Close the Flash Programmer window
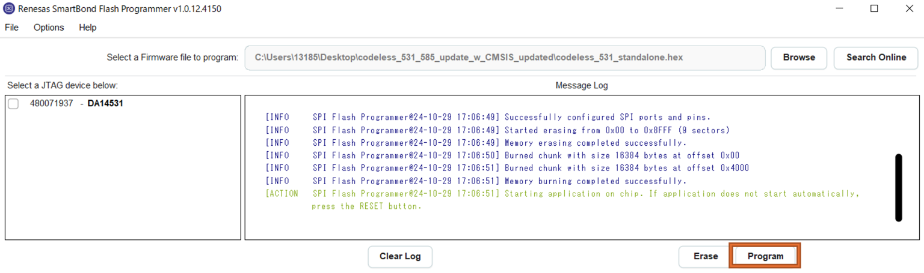The width and height of the screenshot is (924, 273). click(x=909, y=9)
